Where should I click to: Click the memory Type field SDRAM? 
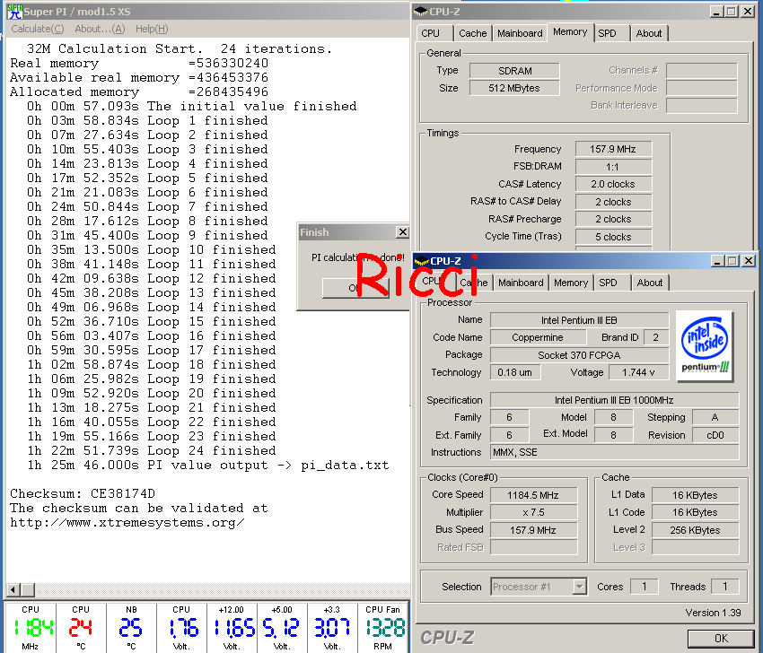pyautogui.click(x=514, y=71)
